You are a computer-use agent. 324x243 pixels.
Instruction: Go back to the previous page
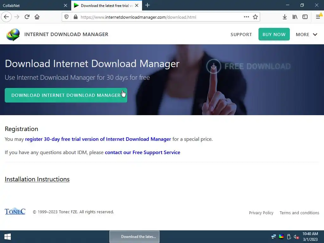(x=6, y=17)
